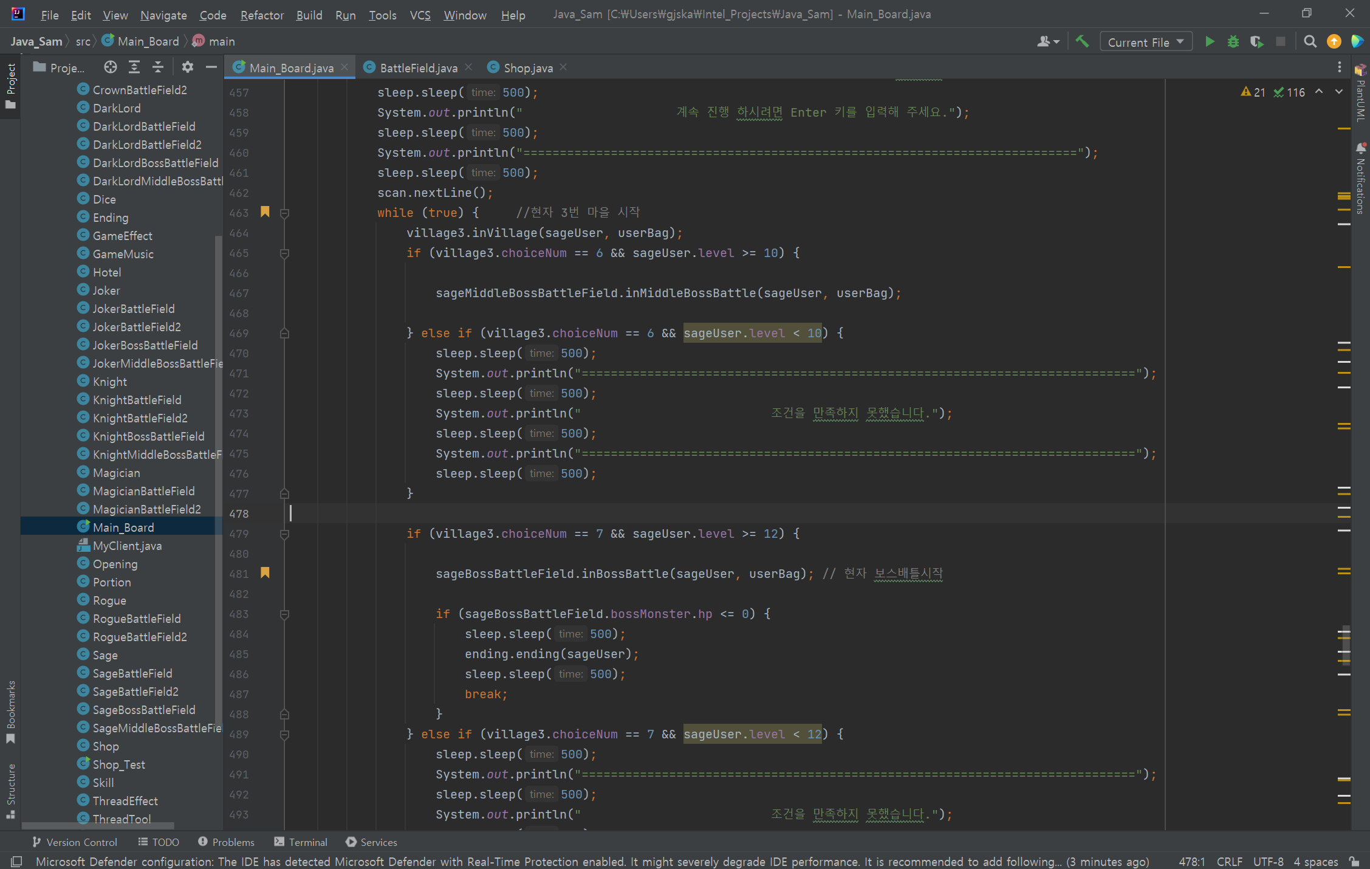Click a warning stripe in error scrollbar
This screenshot has width=1370, height=869.
tap(1344, 266)
